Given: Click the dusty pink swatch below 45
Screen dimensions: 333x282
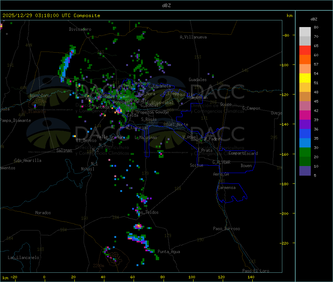Looking at the screenshot, I should [x=305, y=106].
